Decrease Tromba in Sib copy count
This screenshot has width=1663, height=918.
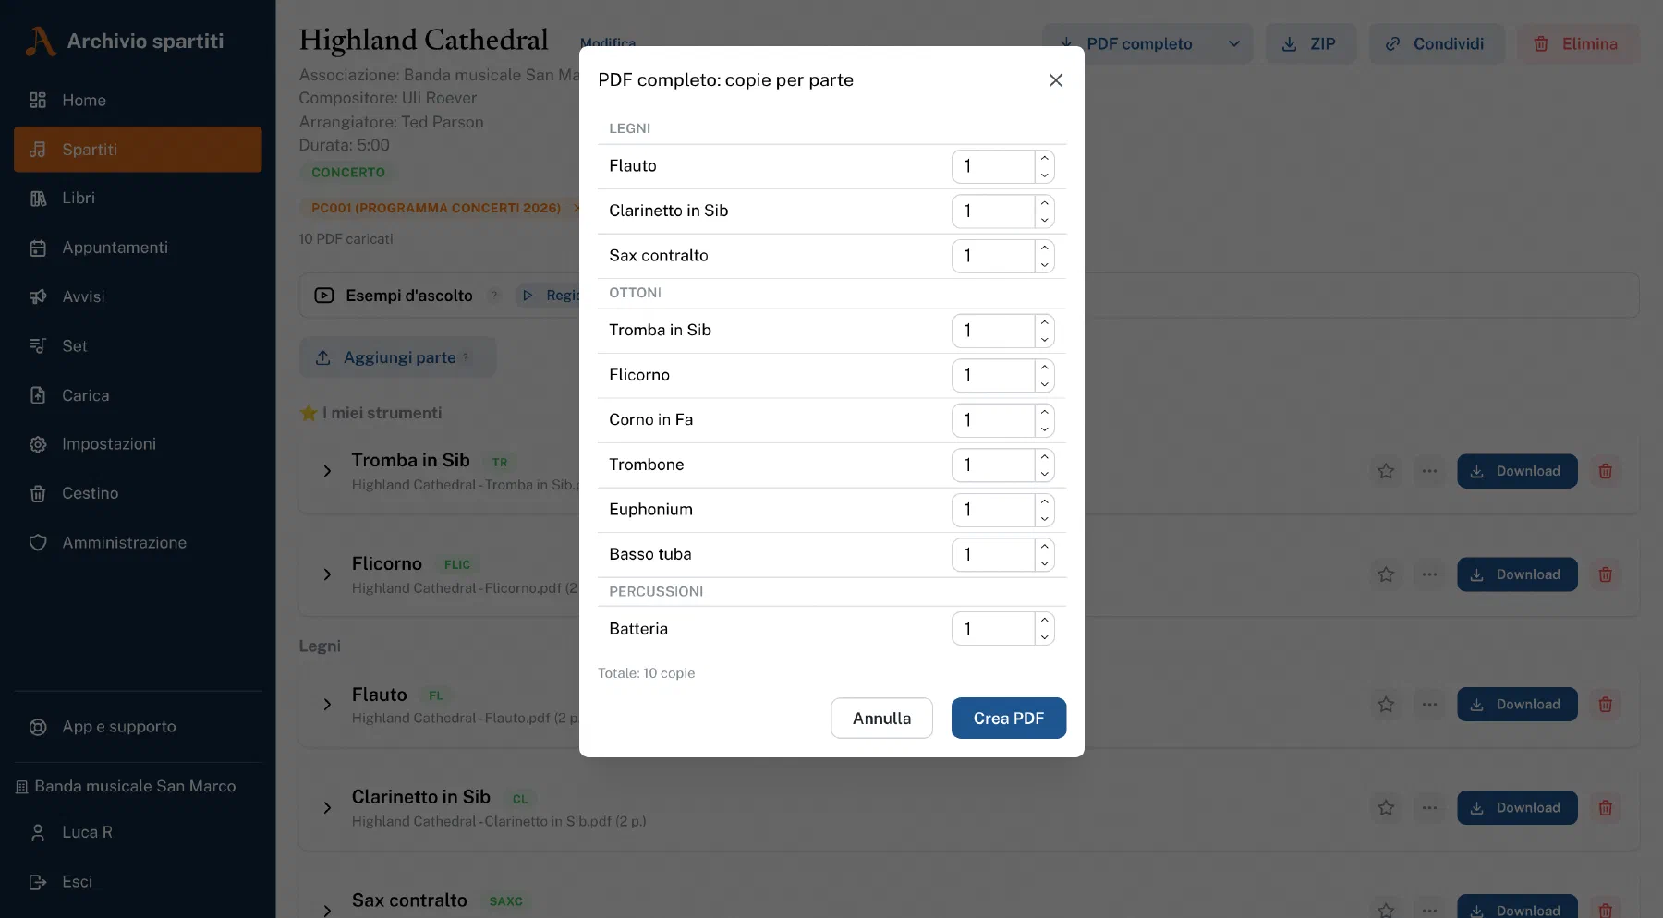click(x=1044, y=339)
